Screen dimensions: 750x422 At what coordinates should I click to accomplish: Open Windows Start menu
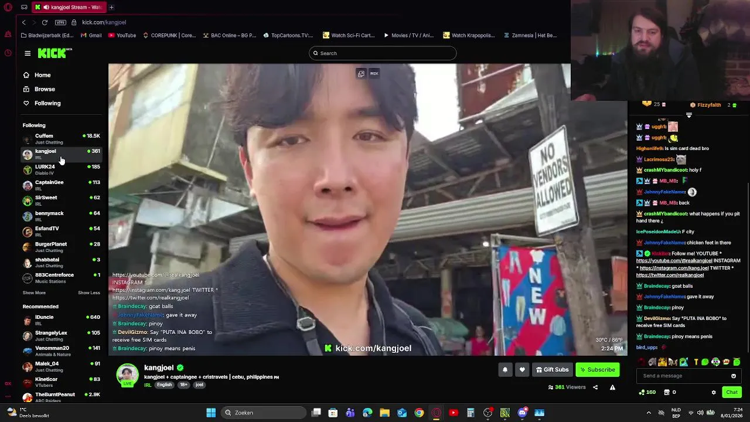click(211, 413)
